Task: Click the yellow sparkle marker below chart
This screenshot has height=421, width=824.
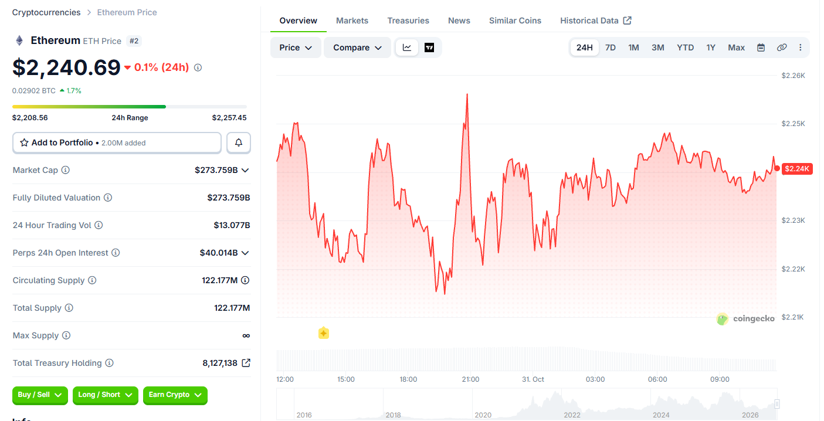Action: tap(323, 333)
